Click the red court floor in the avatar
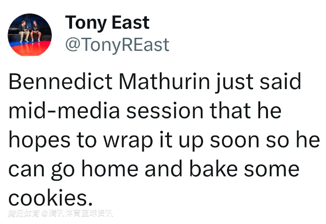The height and width of the screenshot is (224, 326). click(x=30, y=49)
